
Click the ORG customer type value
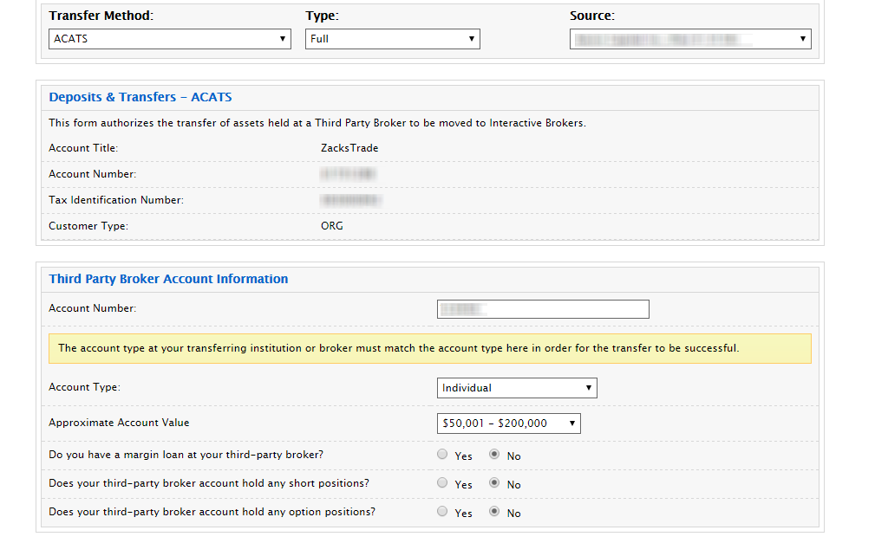pyautogui.click(x=332, y=226)
